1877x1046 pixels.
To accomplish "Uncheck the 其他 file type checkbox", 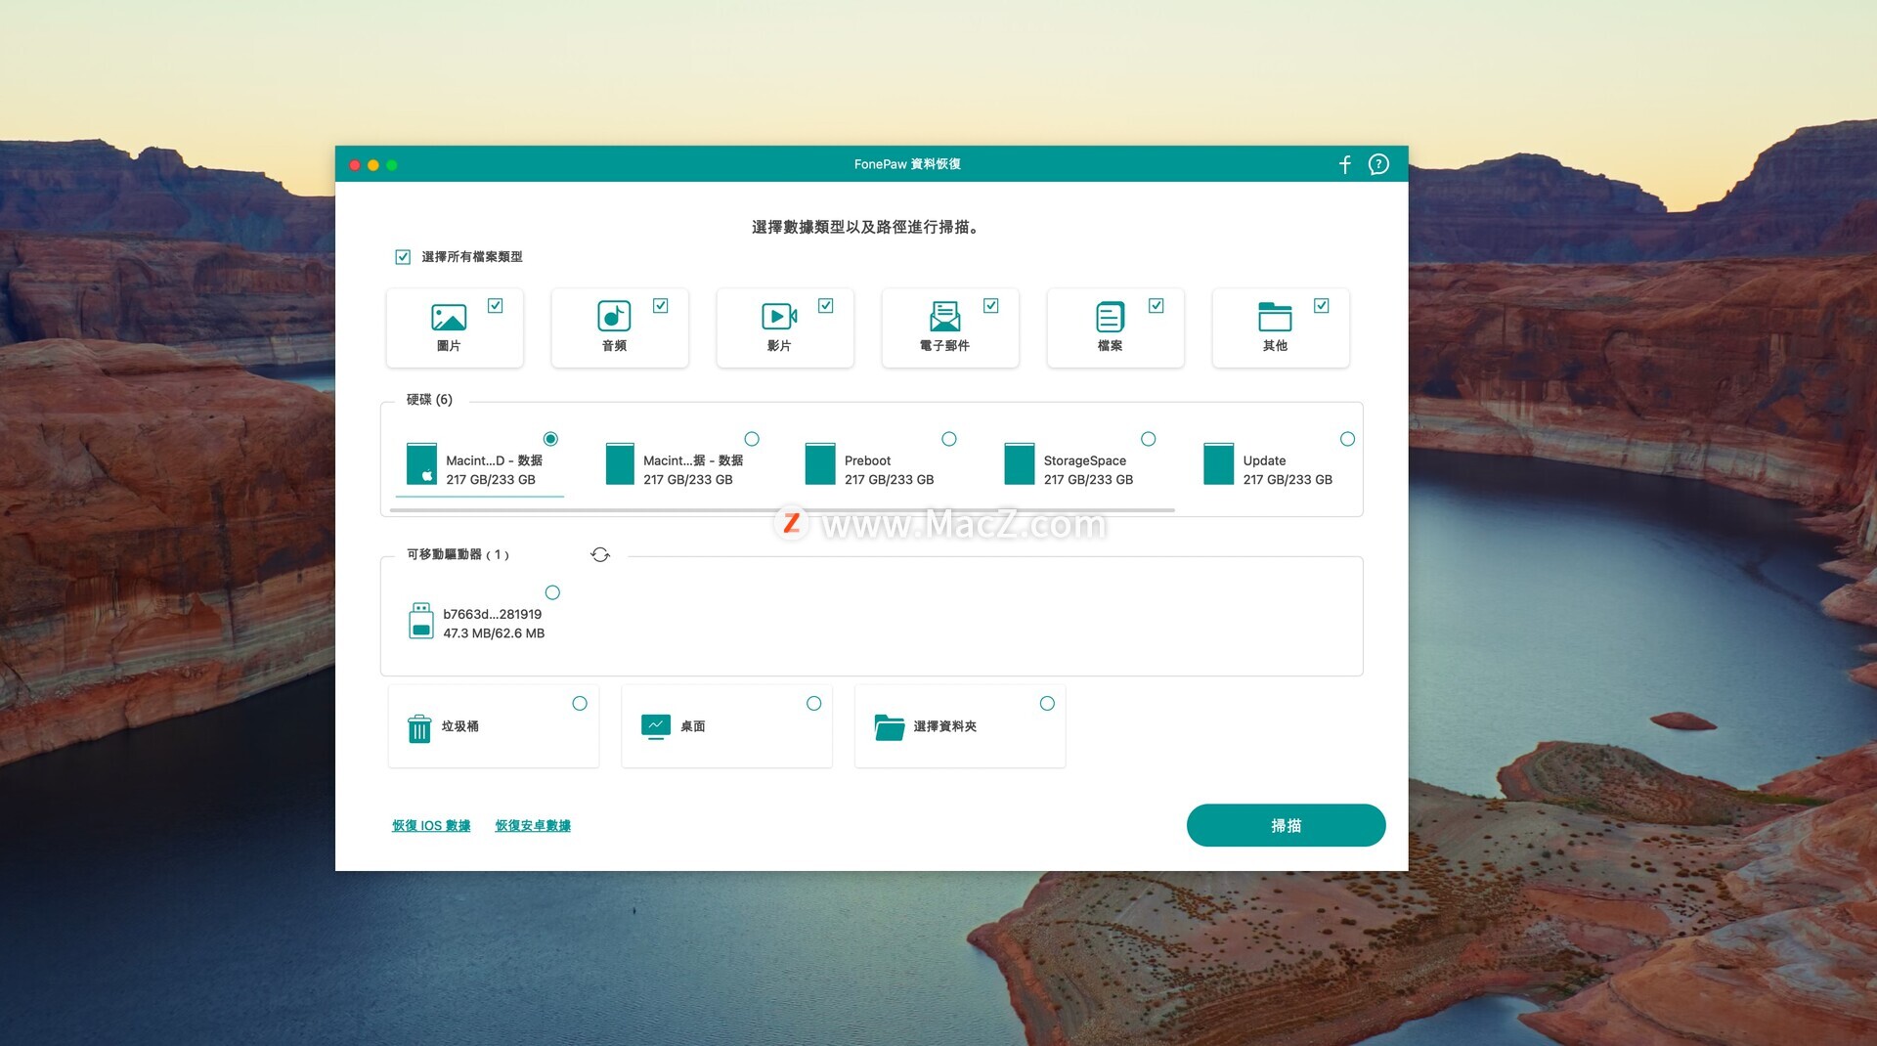I will tap(1322, 306).
